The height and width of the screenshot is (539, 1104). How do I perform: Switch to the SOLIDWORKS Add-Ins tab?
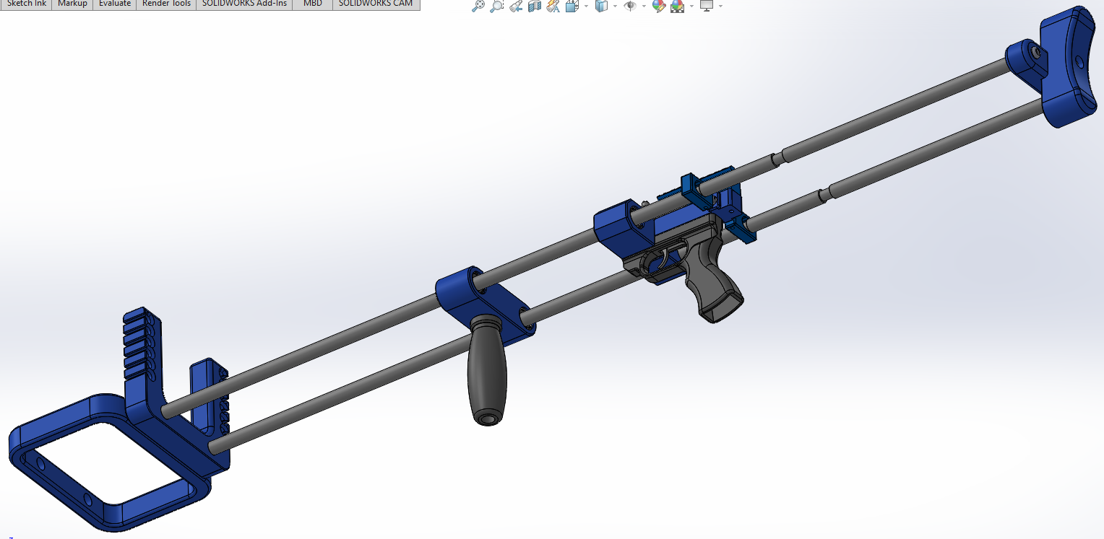coord(244,4)
